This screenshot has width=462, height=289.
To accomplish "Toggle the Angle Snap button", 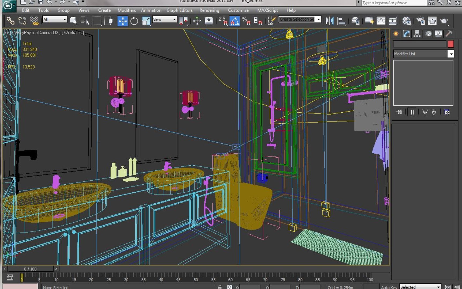I will point(235,21).
